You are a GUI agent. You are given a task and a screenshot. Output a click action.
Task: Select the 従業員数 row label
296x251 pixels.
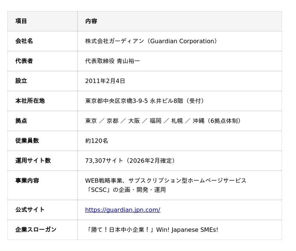pos(27,140)
